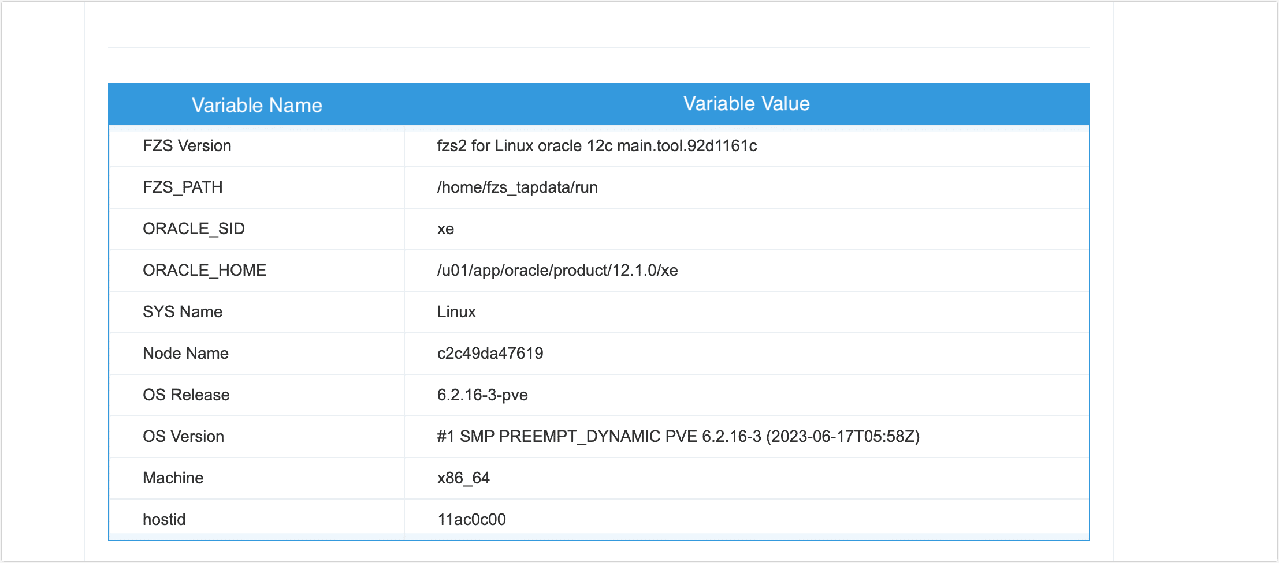Select the /u01/app/oracle/product/12.1.0/xe path
The height and width of the screenshot is (563, 1279).
point(557,271)
